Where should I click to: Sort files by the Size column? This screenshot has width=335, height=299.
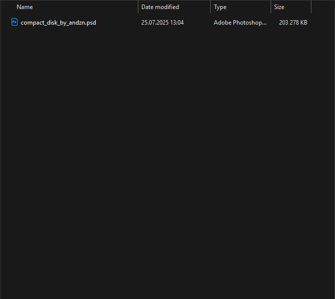point(279,7)
